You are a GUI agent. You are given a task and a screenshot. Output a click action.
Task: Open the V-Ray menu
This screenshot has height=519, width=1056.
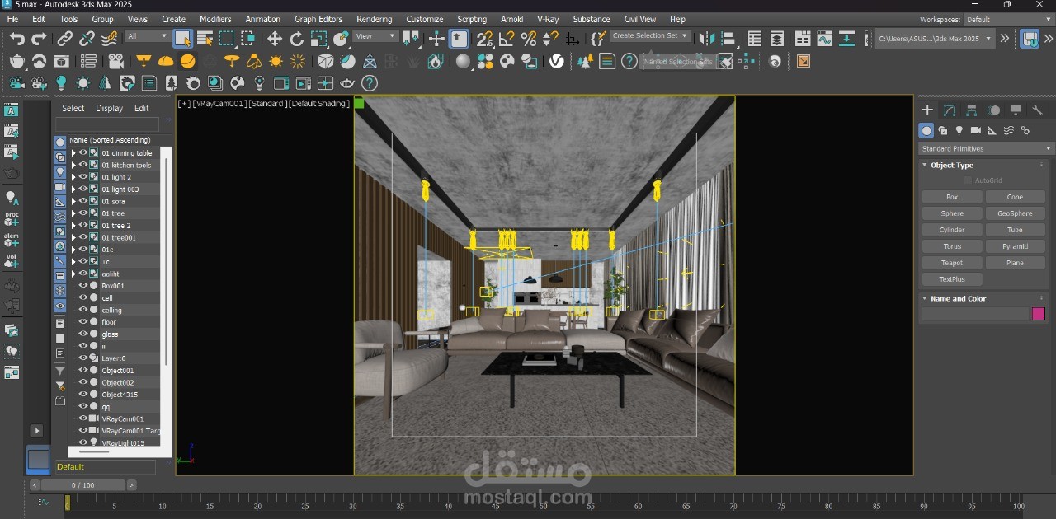coord(548,19)
